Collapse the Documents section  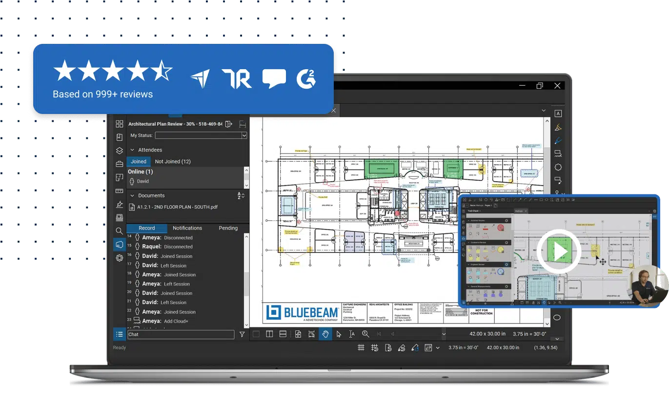[x=132, y=195]
